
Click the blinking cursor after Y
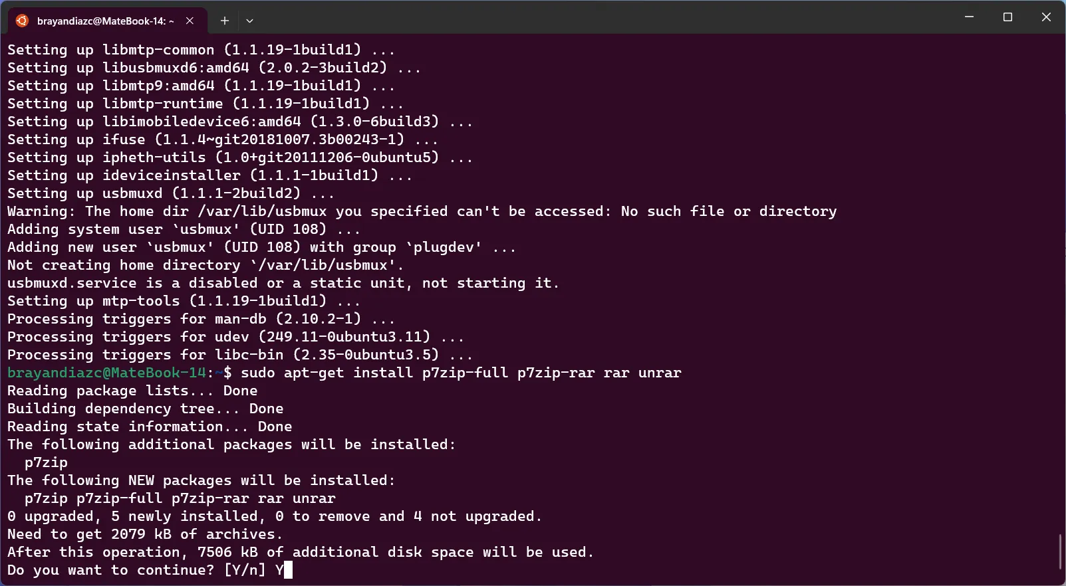288,570
